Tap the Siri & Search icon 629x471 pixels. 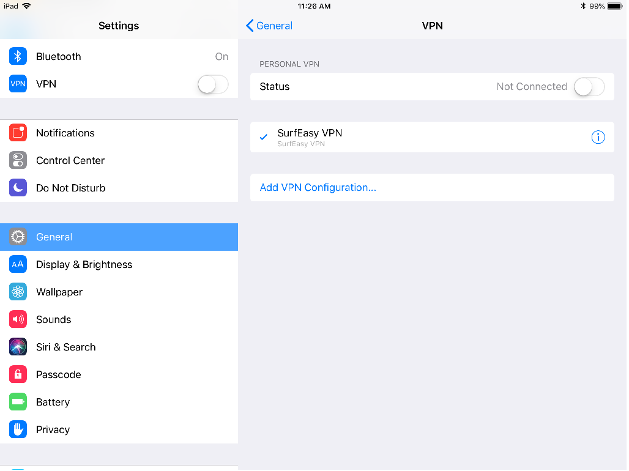click(x=18, y=347)
